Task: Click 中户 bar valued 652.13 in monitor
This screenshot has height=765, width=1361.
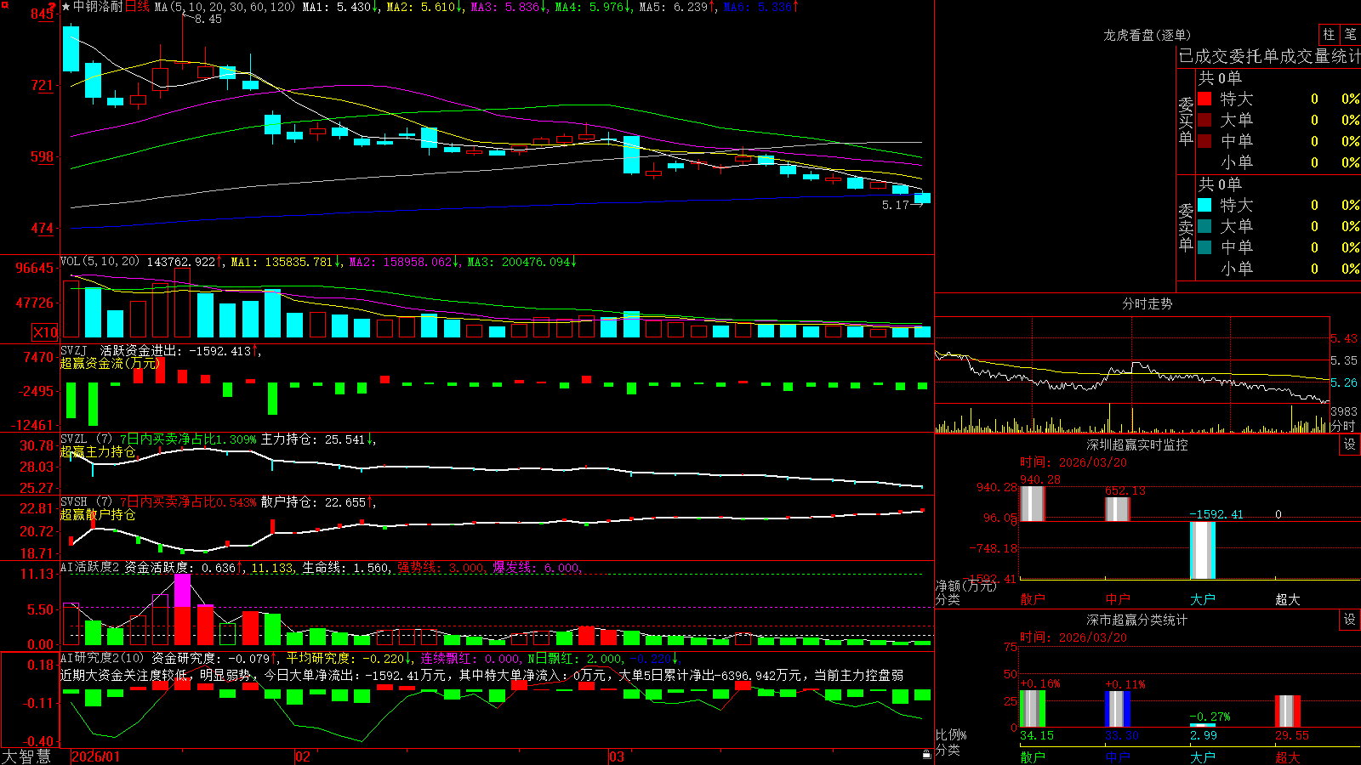Action: click(x=1117, y=509)
